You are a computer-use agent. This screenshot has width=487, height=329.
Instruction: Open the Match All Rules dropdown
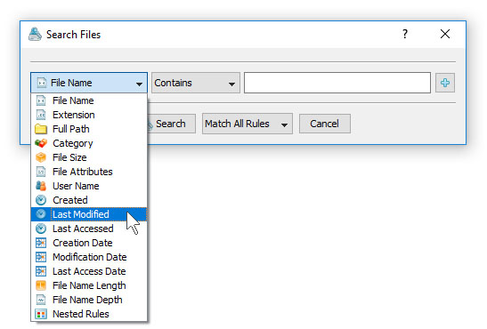248,124
